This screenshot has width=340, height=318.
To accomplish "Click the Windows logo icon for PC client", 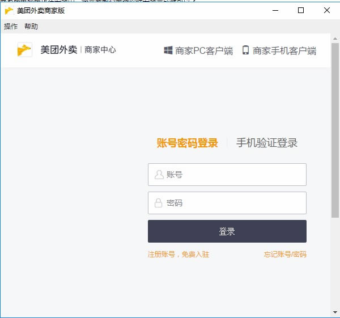I will click(168, 50).
